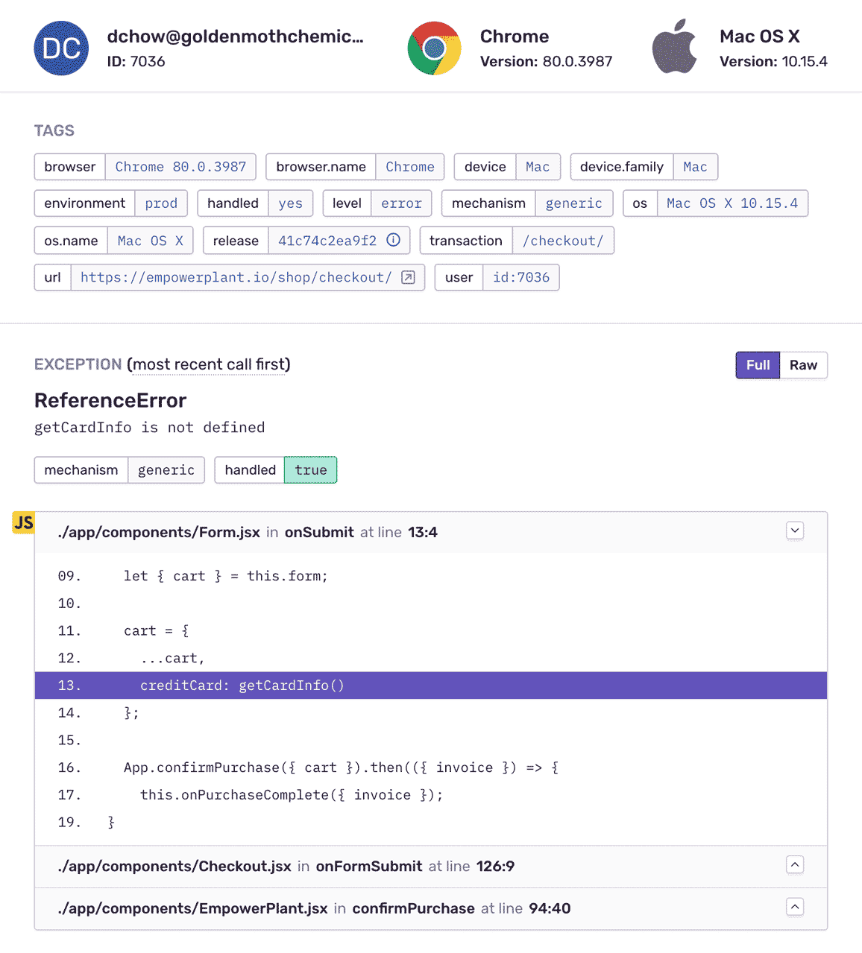The image size is (862, 953).
Task: Click the DC user avatar icon
Action: [61, 48]
